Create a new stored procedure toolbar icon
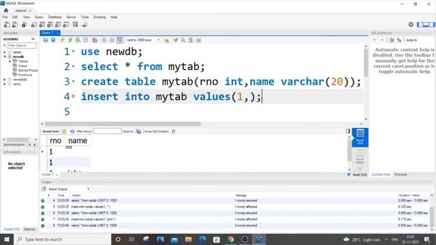This screenshot has height=245, width=436. 58,24
